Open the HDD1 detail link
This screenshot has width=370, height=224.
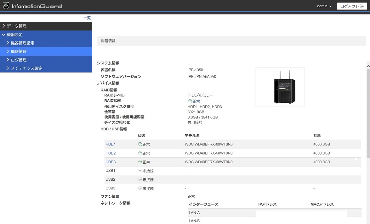pyautogui.click(x=110, y=144)
